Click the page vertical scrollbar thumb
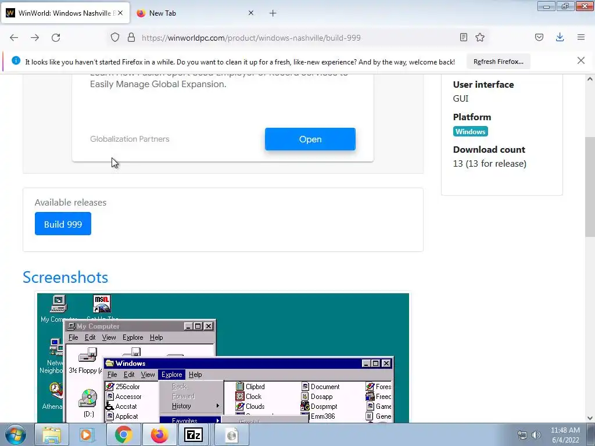595x446 pixels. point(589,187)
